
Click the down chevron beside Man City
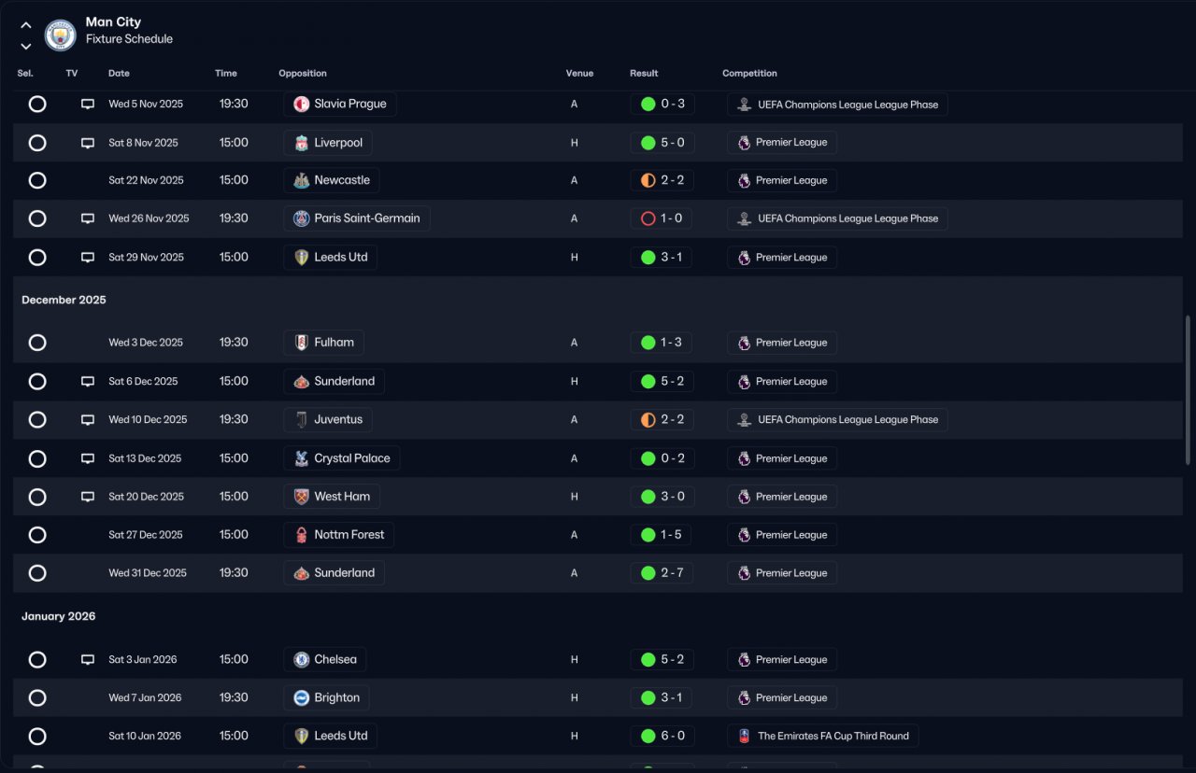[x=26, y=46]
